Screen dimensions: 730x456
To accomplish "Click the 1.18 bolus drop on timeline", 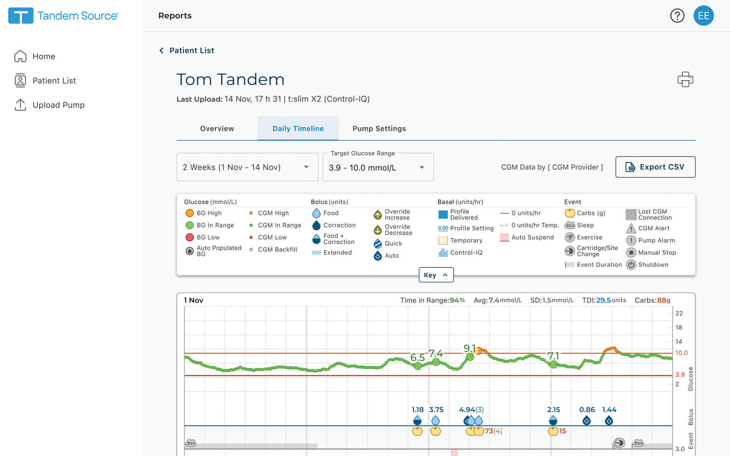I will pyautogui.click(x=417, y=421).
